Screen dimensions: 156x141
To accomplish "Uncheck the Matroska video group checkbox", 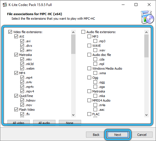I will click(x=16, y=55).
